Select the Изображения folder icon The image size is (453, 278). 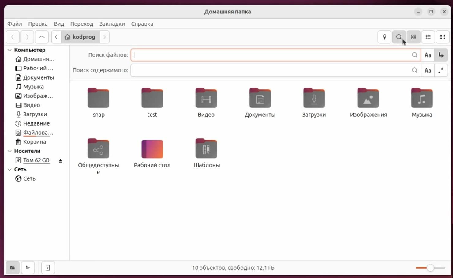point(368,98)
